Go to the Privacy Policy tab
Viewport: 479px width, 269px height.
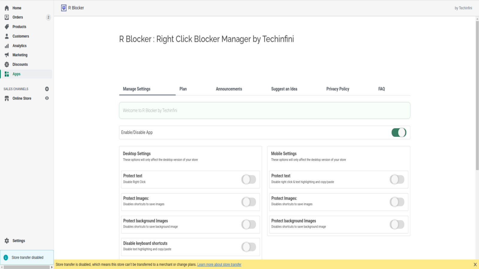338,89
